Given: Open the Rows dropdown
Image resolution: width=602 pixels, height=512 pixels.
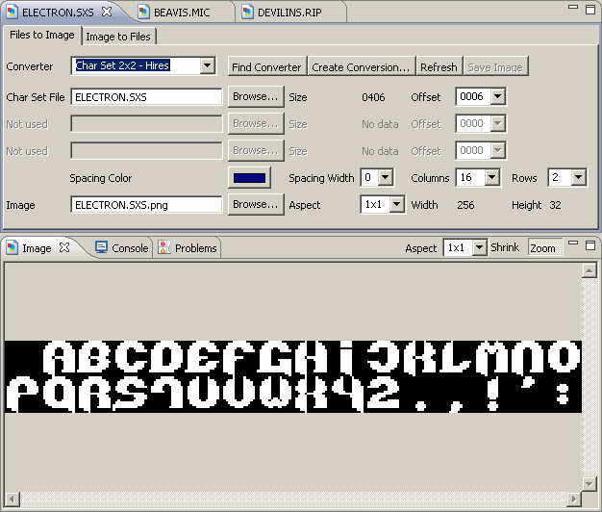Looking at the screenshot, I should point(578,178).
